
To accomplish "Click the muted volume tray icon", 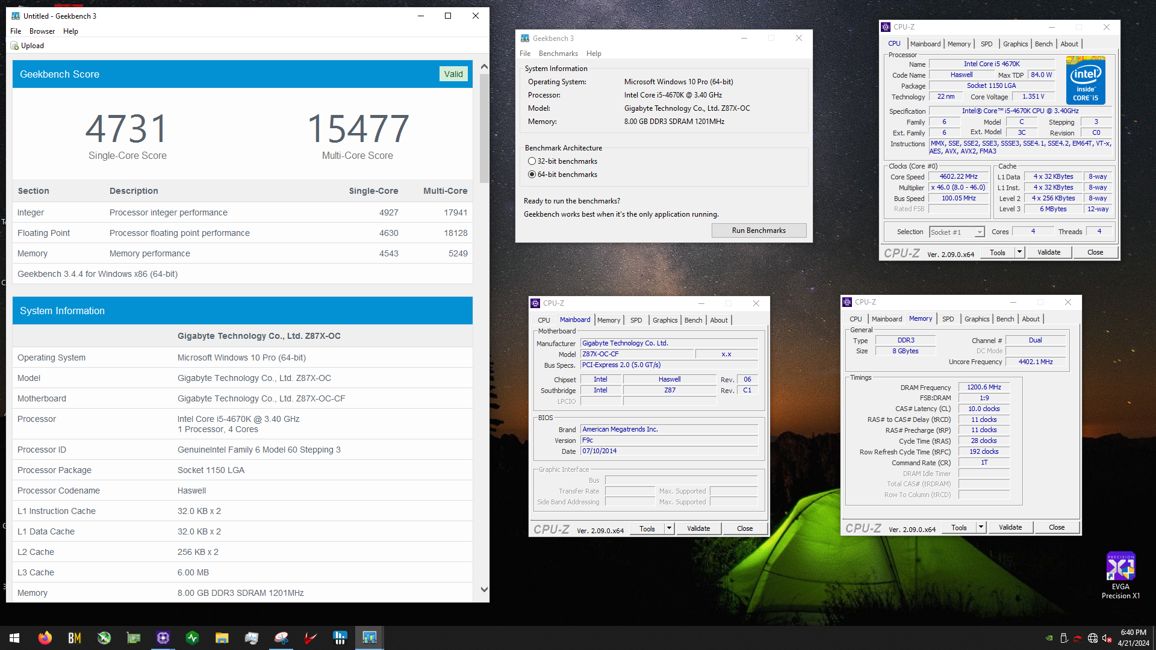I will point(1107,638).
